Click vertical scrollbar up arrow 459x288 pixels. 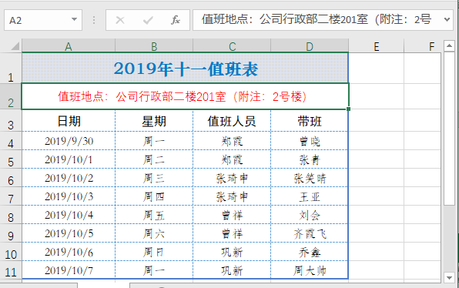point(449,45)
